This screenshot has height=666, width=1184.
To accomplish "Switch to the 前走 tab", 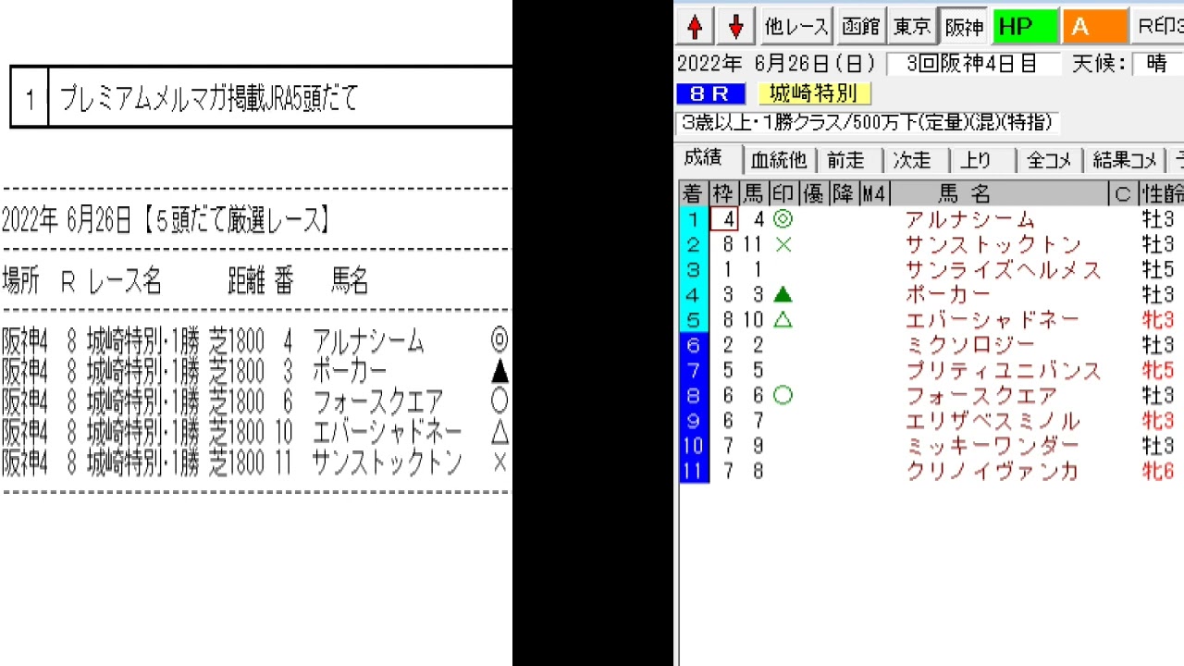I will [845, 160].
